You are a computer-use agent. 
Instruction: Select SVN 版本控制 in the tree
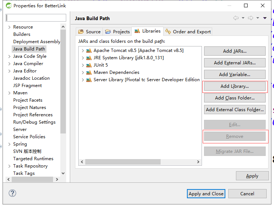(x=27, y=151)
